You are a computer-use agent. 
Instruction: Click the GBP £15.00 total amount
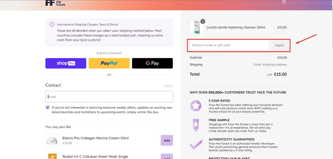(277, 74)
